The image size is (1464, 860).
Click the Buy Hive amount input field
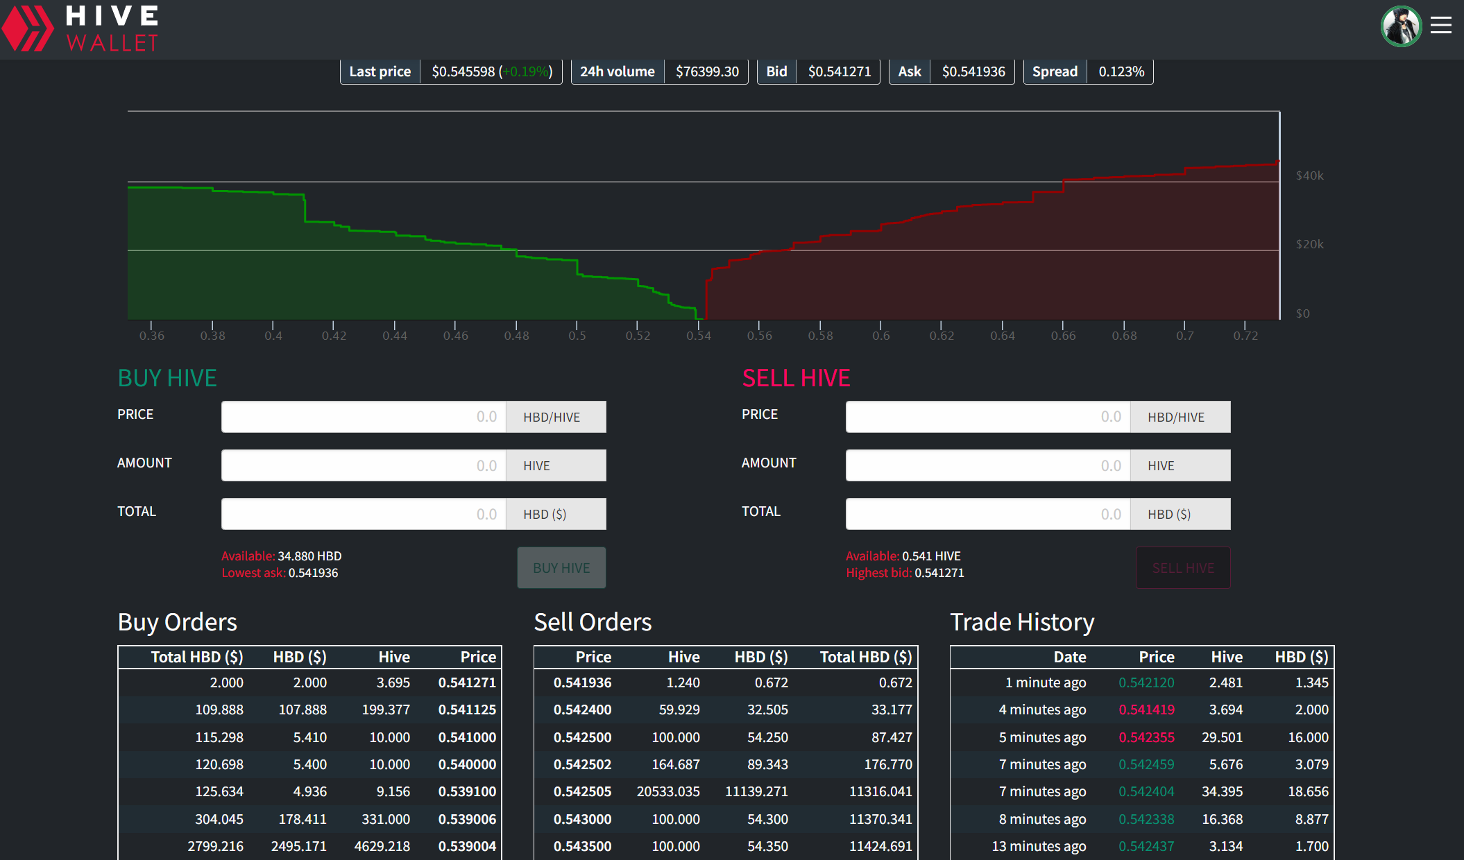coord(364,465)
